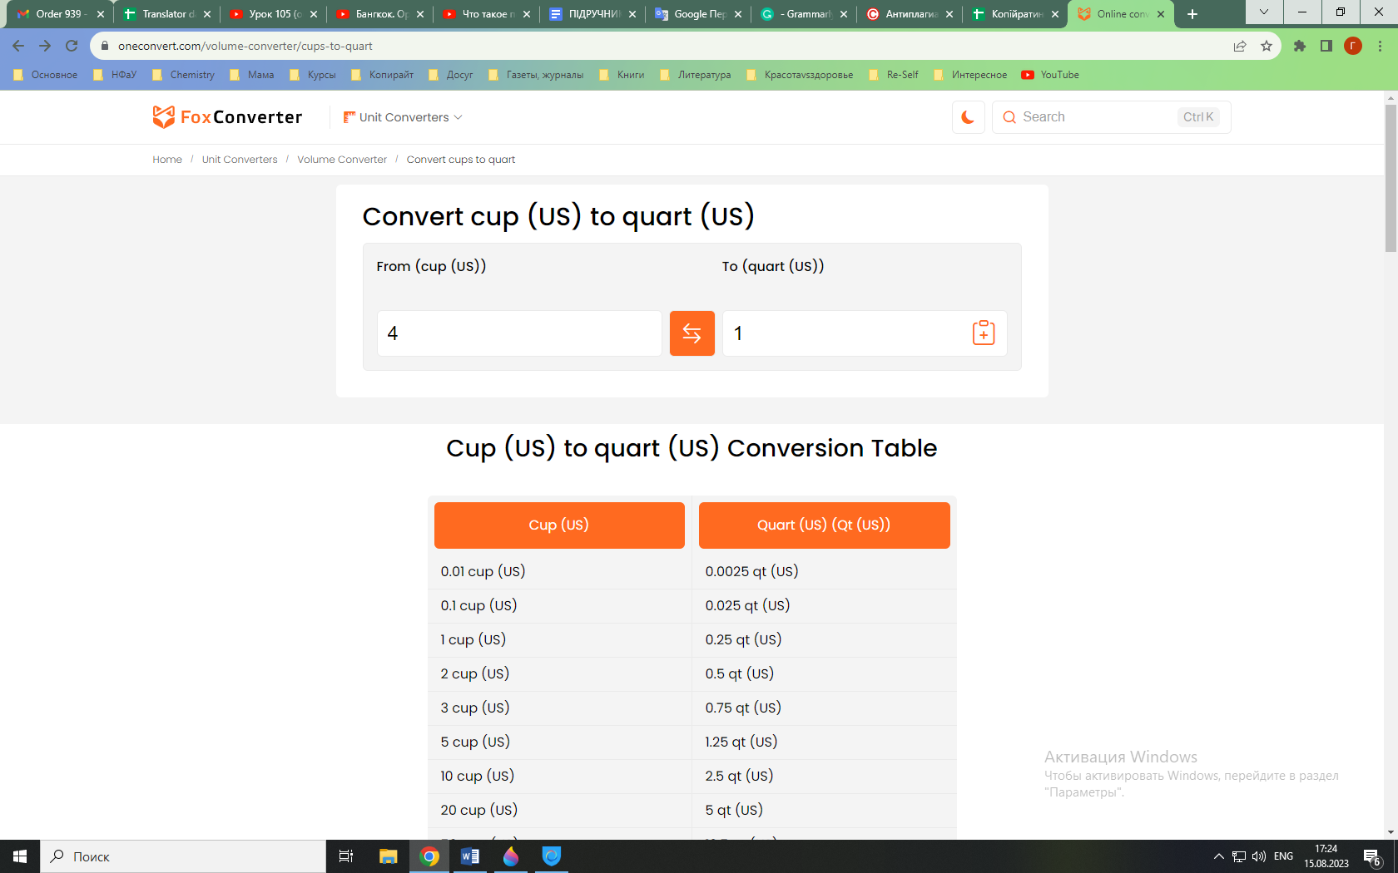Show hidden system tray icons
The image size is (1398, 873).
click(1218, 856)
